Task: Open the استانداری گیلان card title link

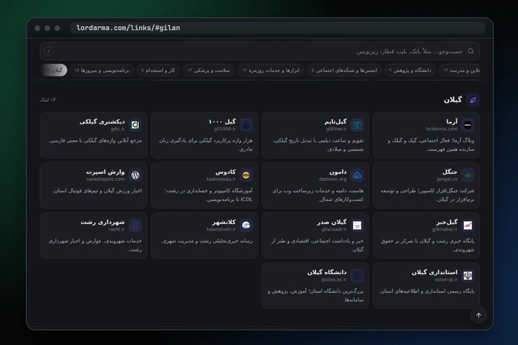Action: point(434,272)
